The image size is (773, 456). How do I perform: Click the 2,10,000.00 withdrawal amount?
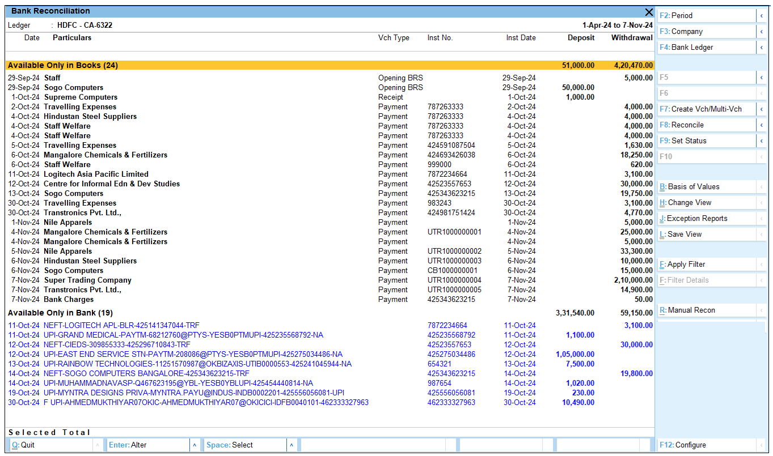[x=633, y=280]
